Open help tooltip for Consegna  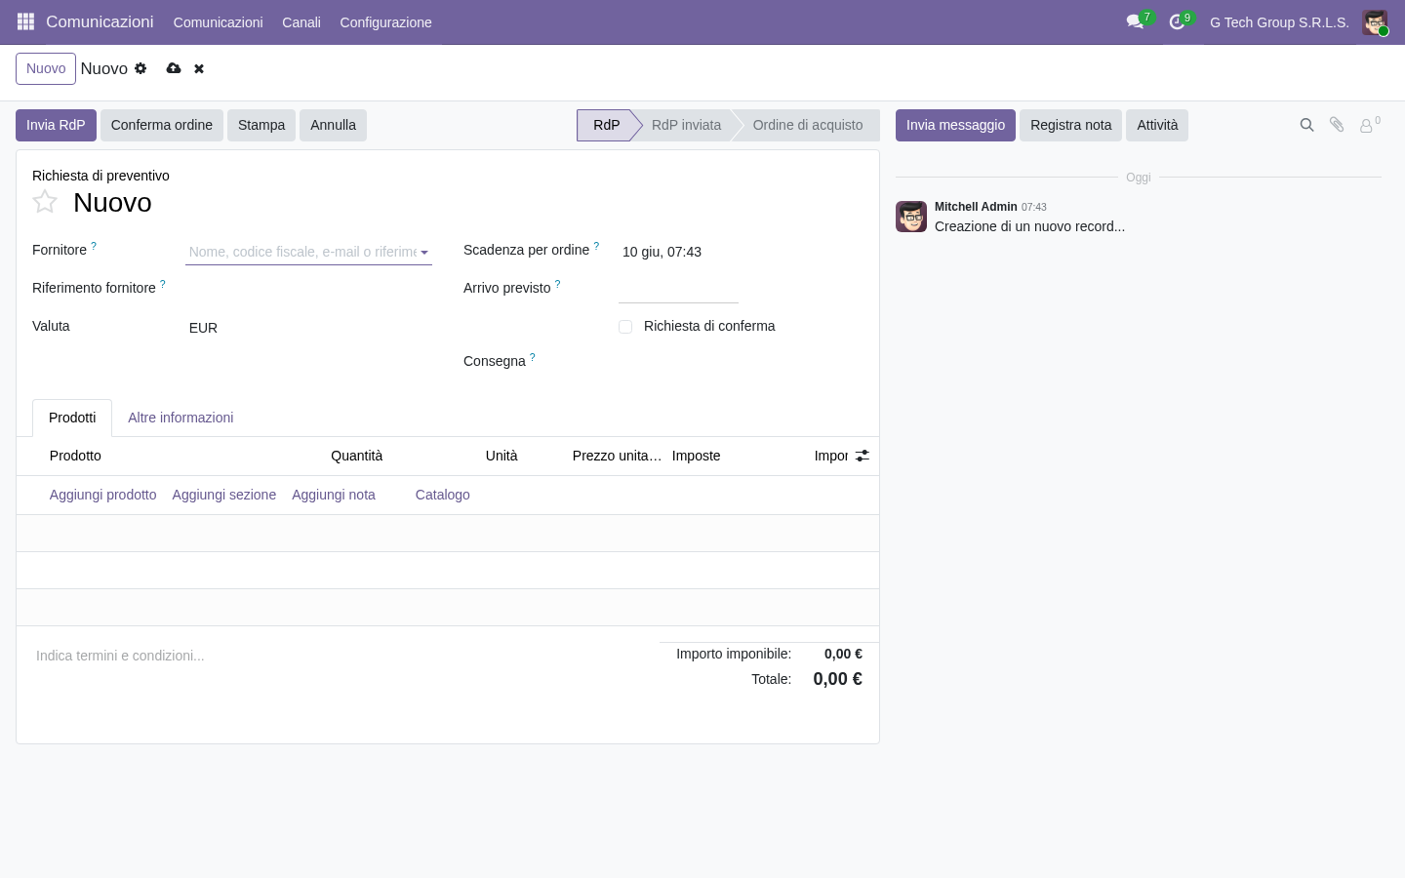[533, 357]
